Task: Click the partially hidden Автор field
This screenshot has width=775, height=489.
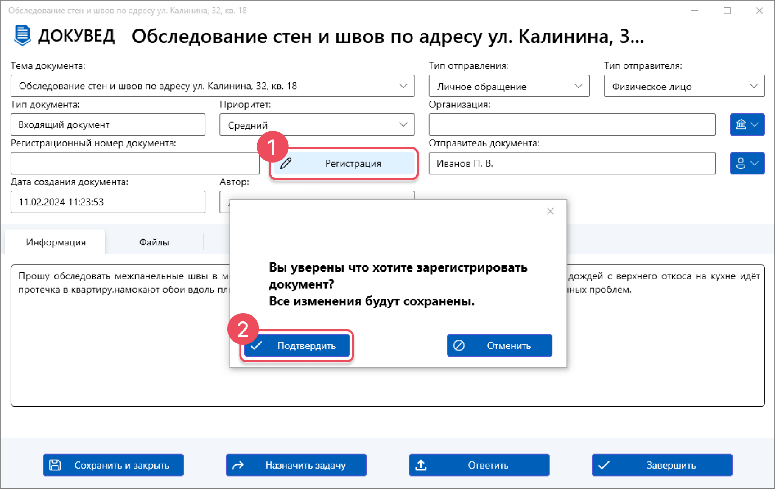Action: (x=317, y=195)
